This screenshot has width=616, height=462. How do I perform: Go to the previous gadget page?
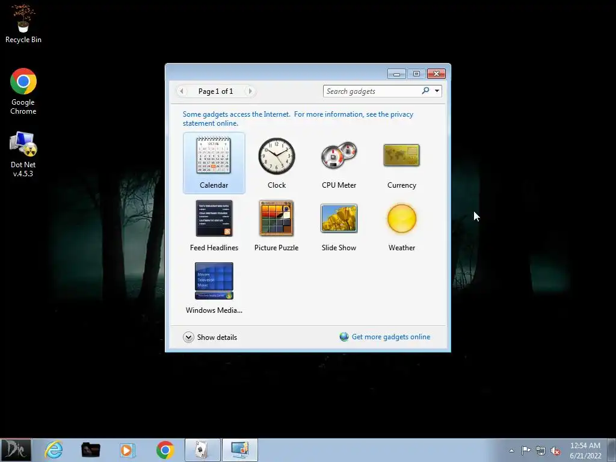[182, 91]
